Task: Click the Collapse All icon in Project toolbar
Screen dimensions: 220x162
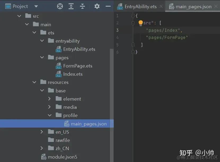Action: [x=83, y=6]
